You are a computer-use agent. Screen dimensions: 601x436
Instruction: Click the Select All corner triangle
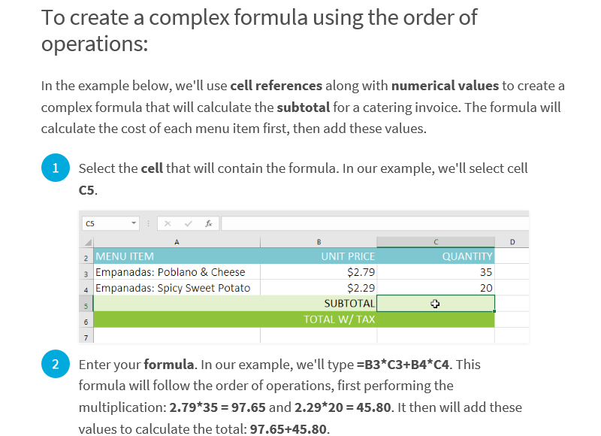tap(88, 242)
